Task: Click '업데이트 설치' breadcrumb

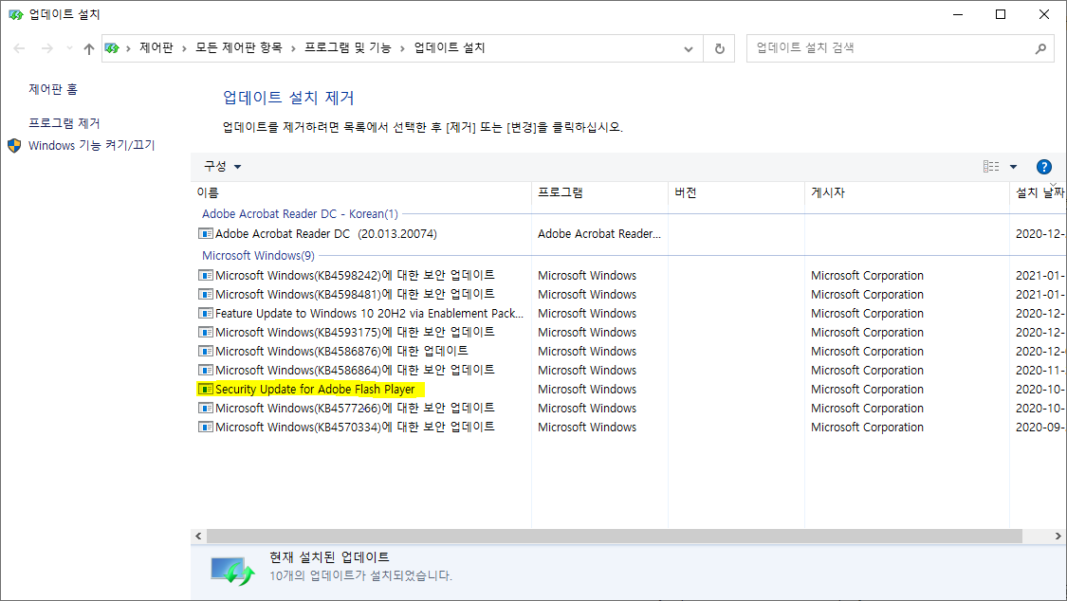Action: [450, 47]
